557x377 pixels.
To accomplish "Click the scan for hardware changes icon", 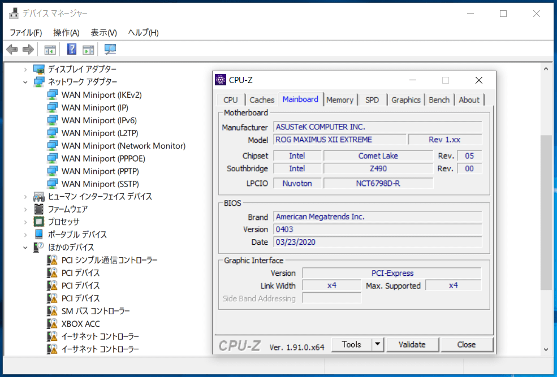I will (110, 49).
